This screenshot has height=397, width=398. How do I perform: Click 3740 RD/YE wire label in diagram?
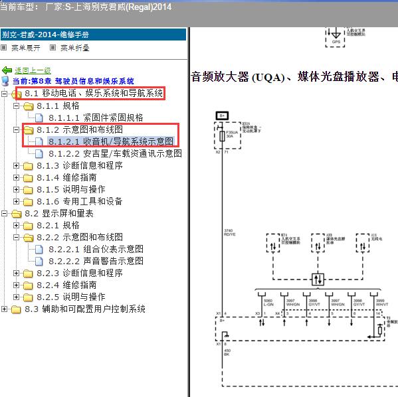click(230, 232)
